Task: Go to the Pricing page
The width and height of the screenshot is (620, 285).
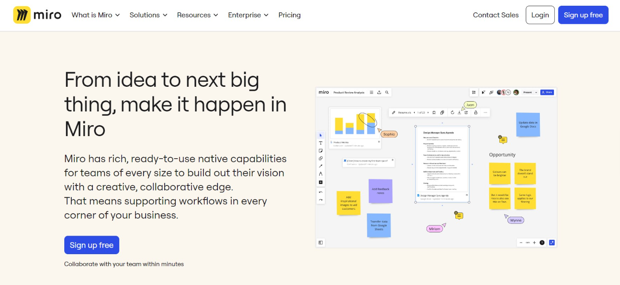Action: [289, 15]
